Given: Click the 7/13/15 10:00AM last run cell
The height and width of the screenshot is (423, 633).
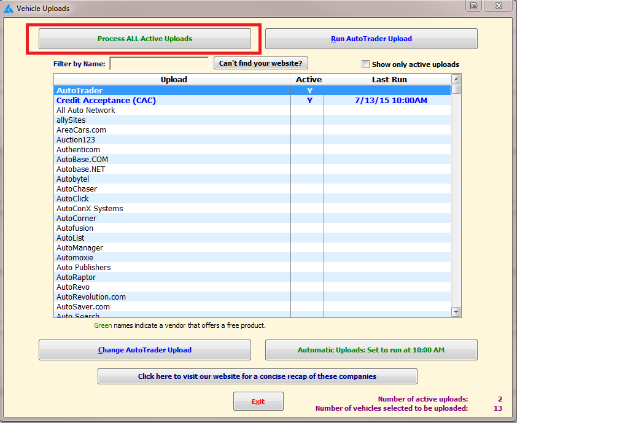Looking at the screenshot, I should point(387,100).
